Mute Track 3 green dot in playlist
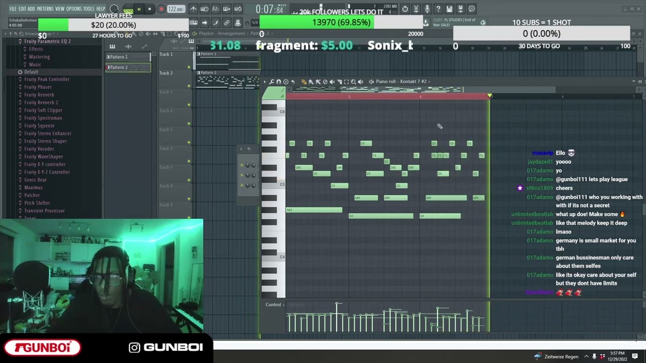This screenshot has height=363, width=646. [189, 104]
